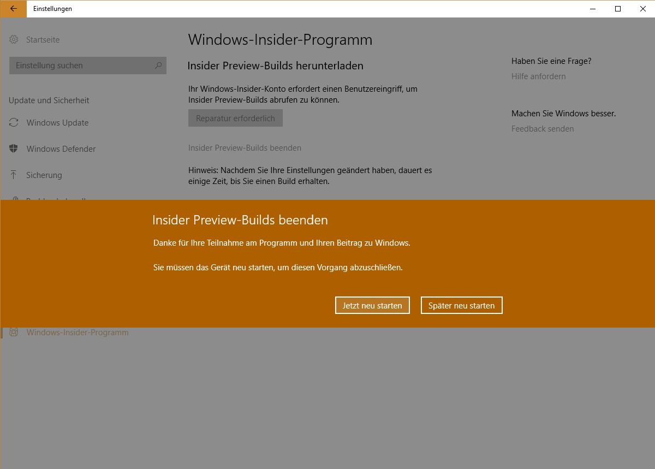
Task: Click the 'Windows-Insider-Programm' page heading
Action: pos(280,40)
